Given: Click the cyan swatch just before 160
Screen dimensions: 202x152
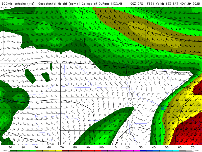Looking at the screenshot, I should click(176, 151).
